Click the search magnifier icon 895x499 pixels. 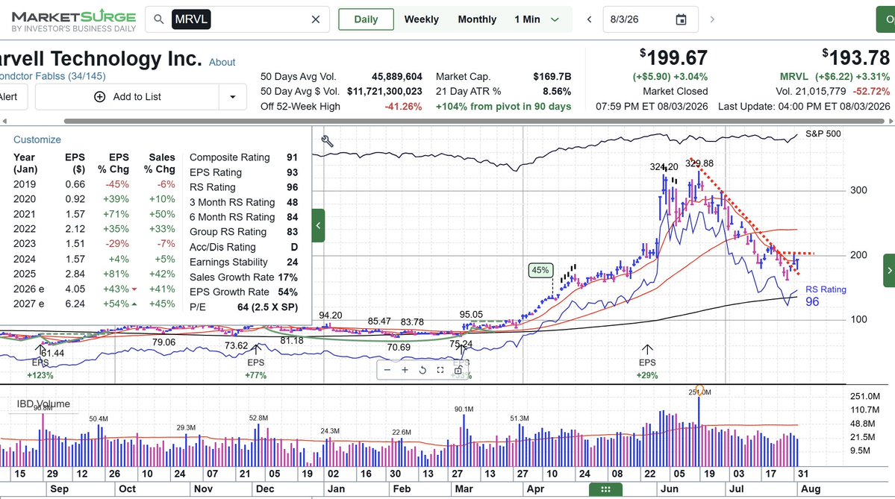click(159, 19)
